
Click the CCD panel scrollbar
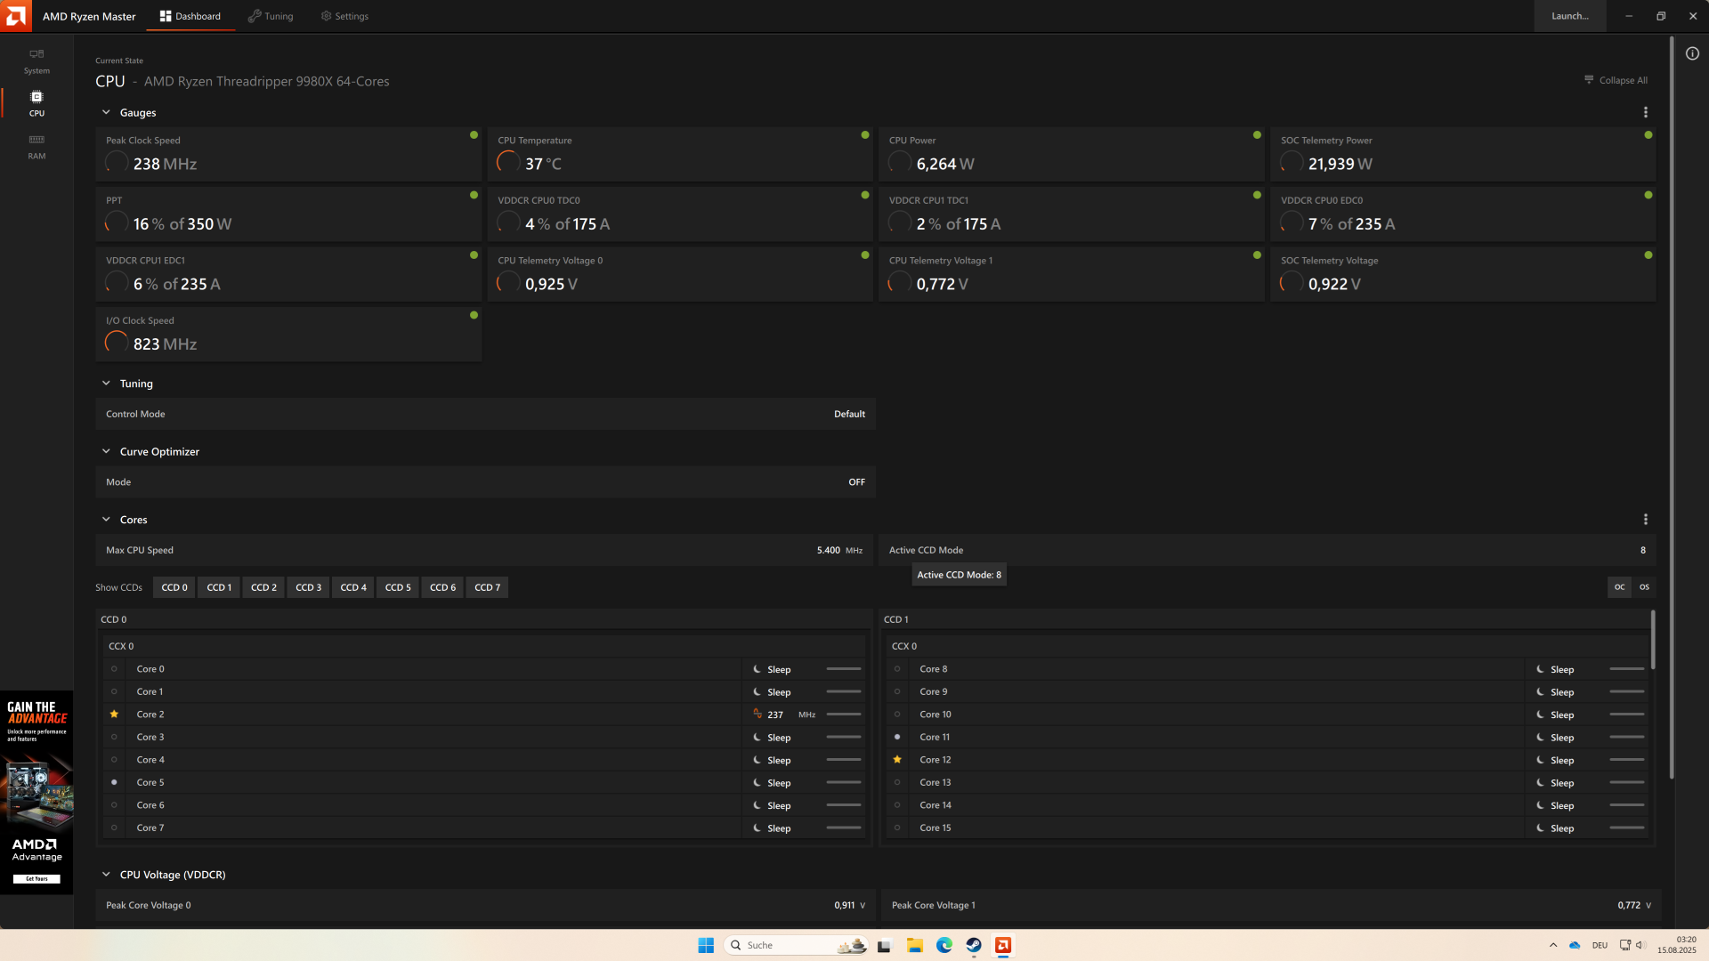coord(1653,639)
